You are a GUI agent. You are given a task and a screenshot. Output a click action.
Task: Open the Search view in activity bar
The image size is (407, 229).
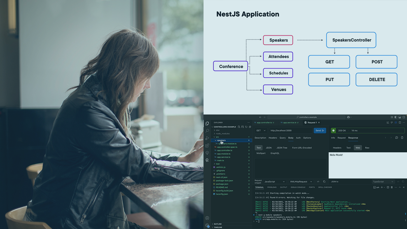[x=207, y=131]
